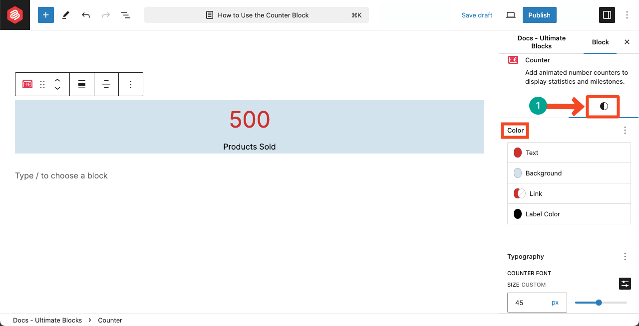This screenshot has height=326, width=639.
Task: Open the Text color picker
Action: (x=569, y=153)
